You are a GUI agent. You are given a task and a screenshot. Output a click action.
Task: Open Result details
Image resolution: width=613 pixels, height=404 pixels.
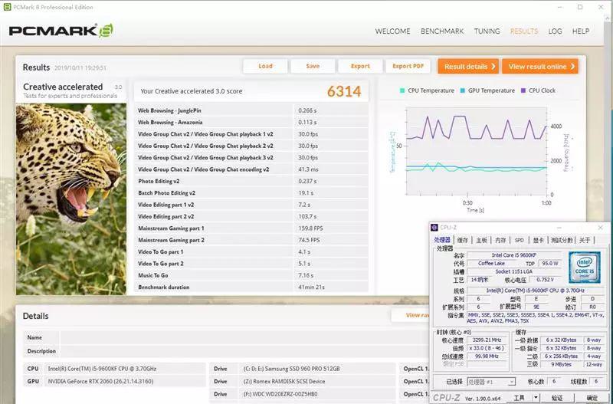[468, 67]
